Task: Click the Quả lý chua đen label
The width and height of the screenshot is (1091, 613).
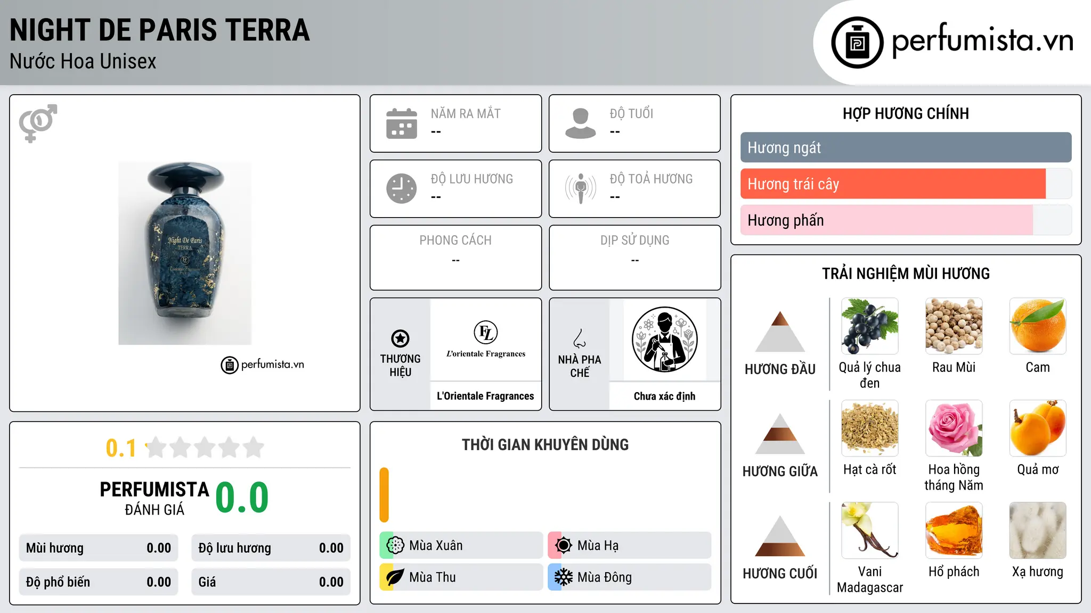Action: tap(870, 375)
